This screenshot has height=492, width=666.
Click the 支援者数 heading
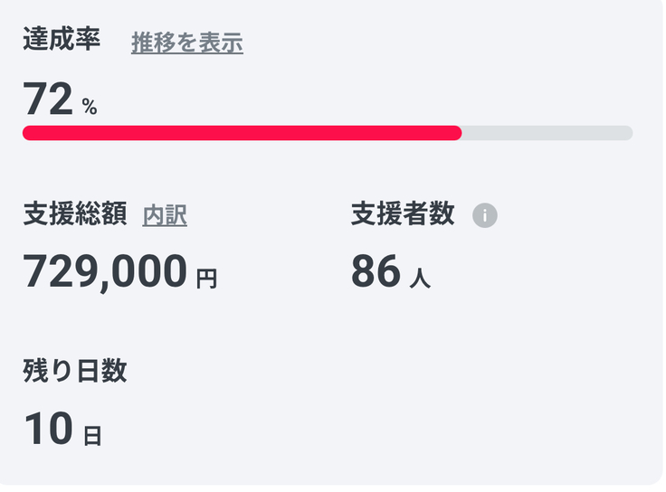pyautogui.click(x=403, y=214)
